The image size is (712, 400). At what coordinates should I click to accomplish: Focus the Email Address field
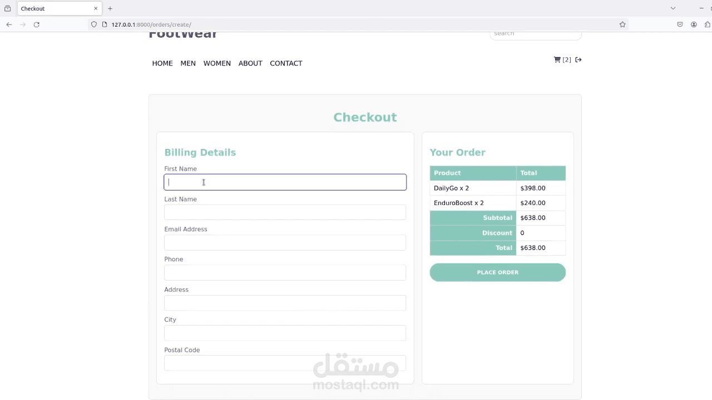point(285,242)
